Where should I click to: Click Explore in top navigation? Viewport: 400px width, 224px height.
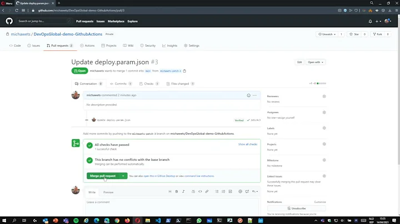click(133, 22)
